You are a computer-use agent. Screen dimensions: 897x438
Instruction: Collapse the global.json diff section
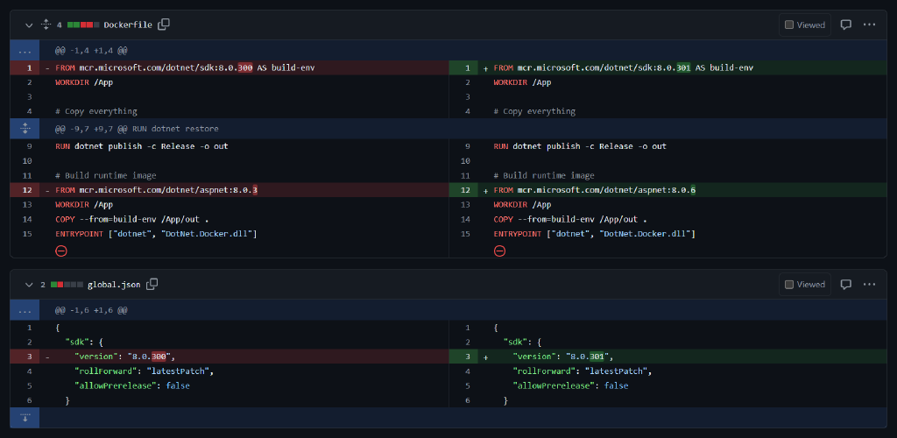point(29,284)
